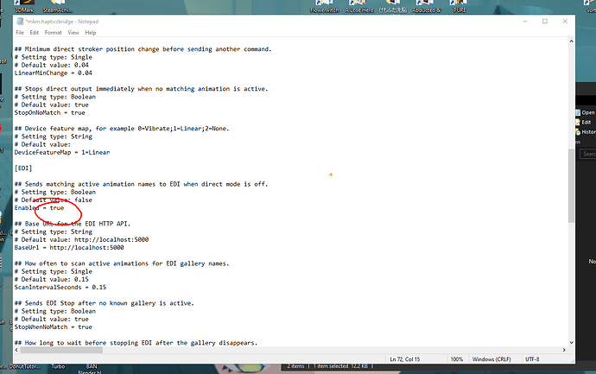Open the View menu
This screenshot has width=596, height=374.
(x=73, y=33)
